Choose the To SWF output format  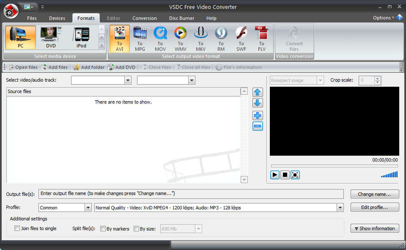pyautogui.click(x=241, y=38)
